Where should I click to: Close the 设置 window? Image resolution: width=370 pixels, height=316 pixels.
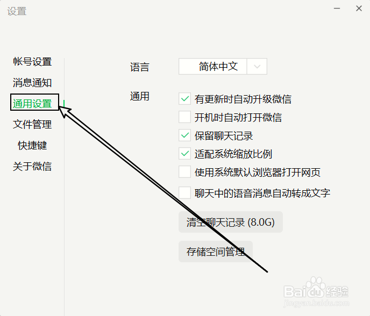click(359, 9)
